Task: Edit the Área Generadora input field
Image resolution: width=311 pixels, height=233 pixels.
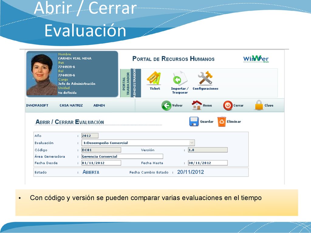Action: pos(122,156)
